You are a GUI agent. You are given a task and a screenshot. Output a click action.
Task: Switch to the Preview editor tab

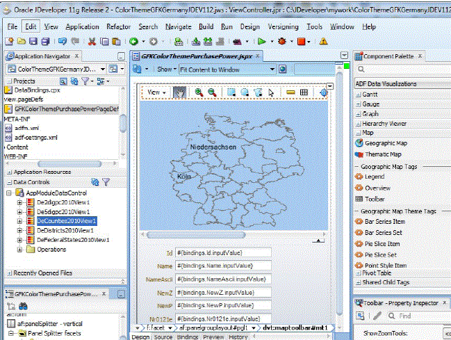(213, 337)
